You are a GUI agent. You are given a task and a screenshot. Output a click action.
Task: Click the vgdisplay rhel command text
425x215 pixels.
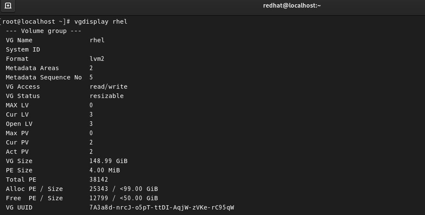click(x=101, y=22)
